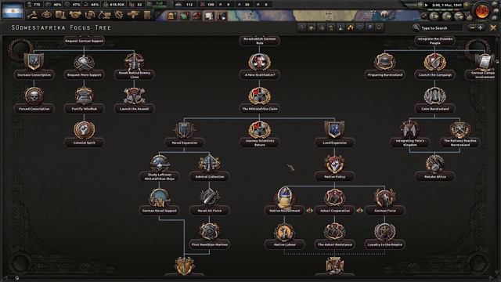Click the sword-and-shield focus at bottom left
Screen dimensions: 501x282
coord(185,266)
